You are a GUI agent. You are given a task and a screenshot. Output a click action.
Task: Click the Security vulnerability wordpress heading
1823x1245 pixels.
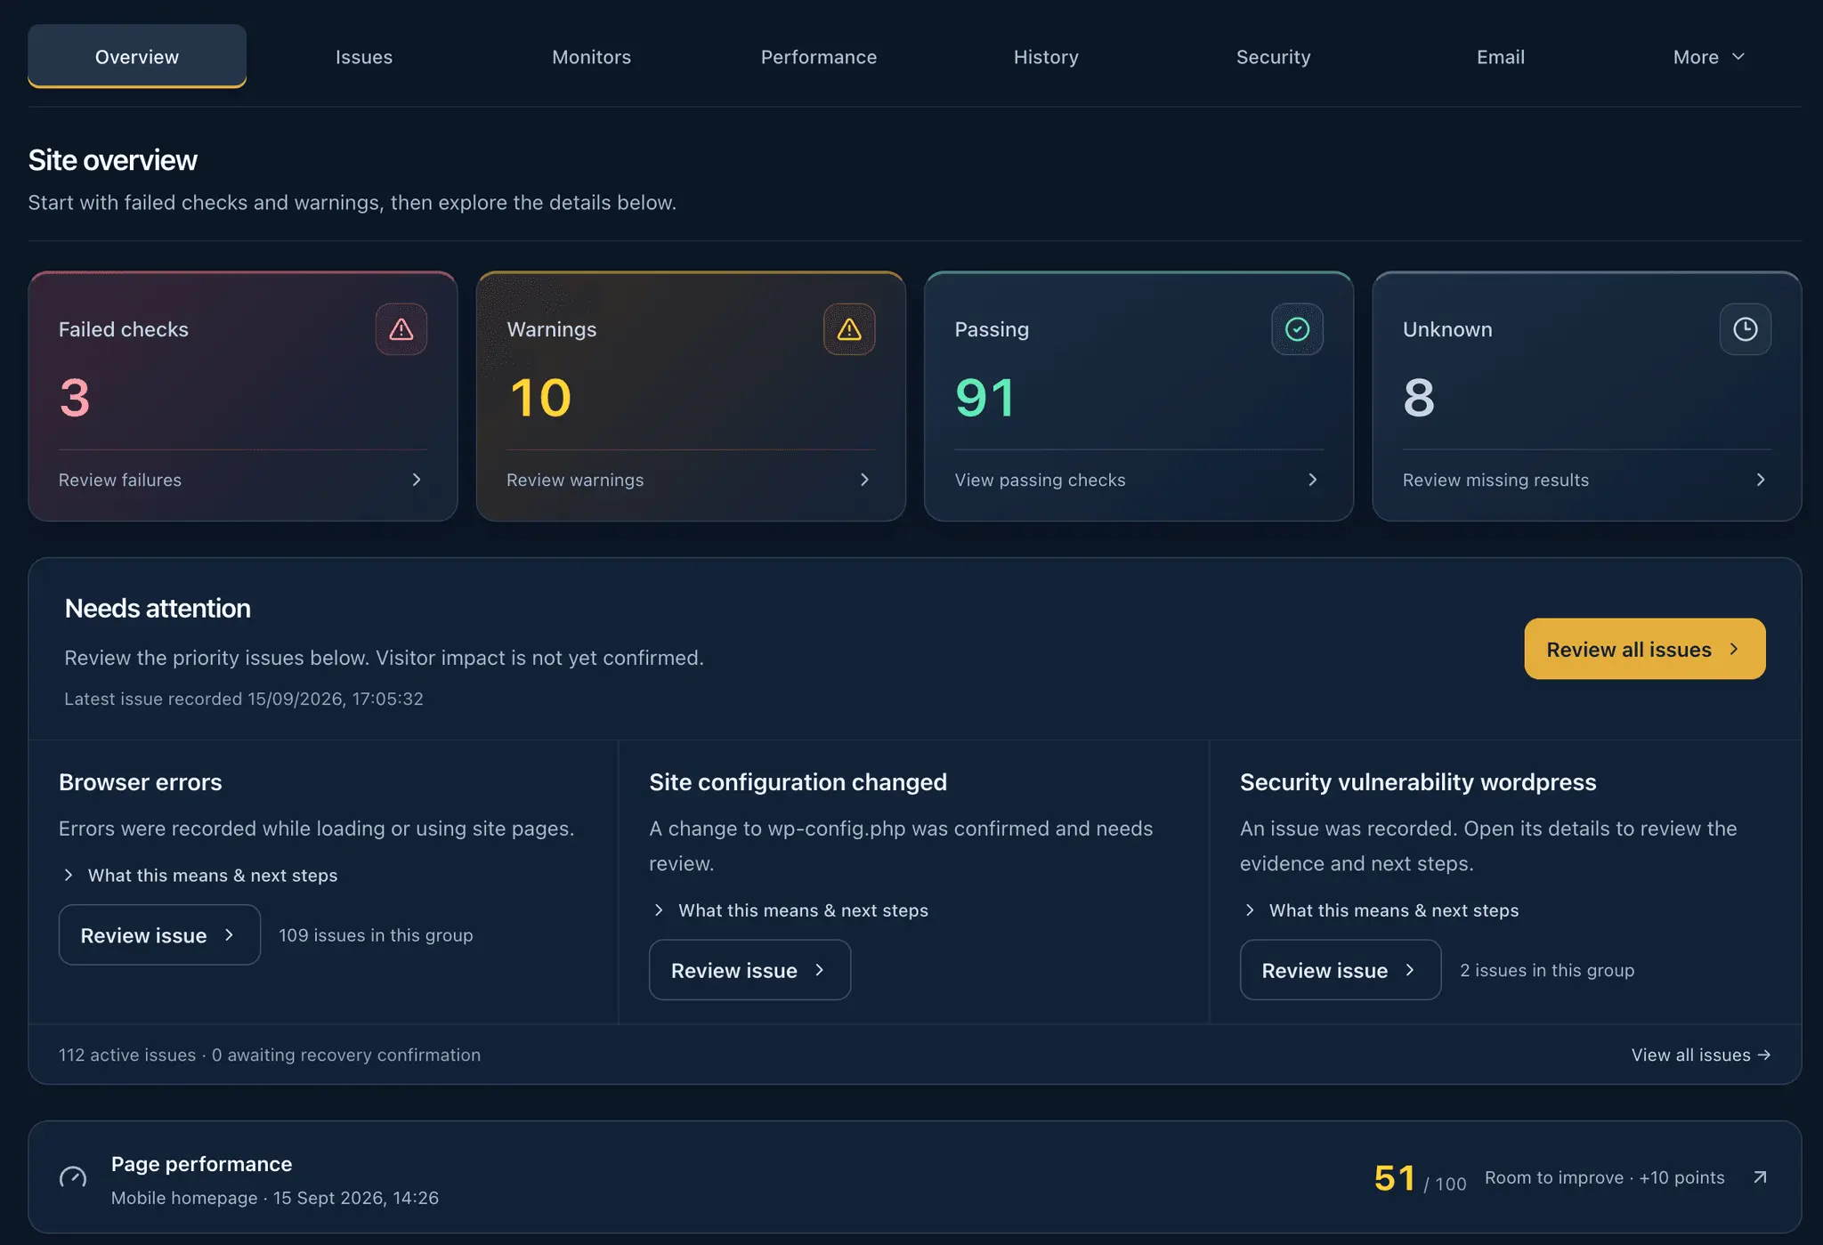point(1418,782)
